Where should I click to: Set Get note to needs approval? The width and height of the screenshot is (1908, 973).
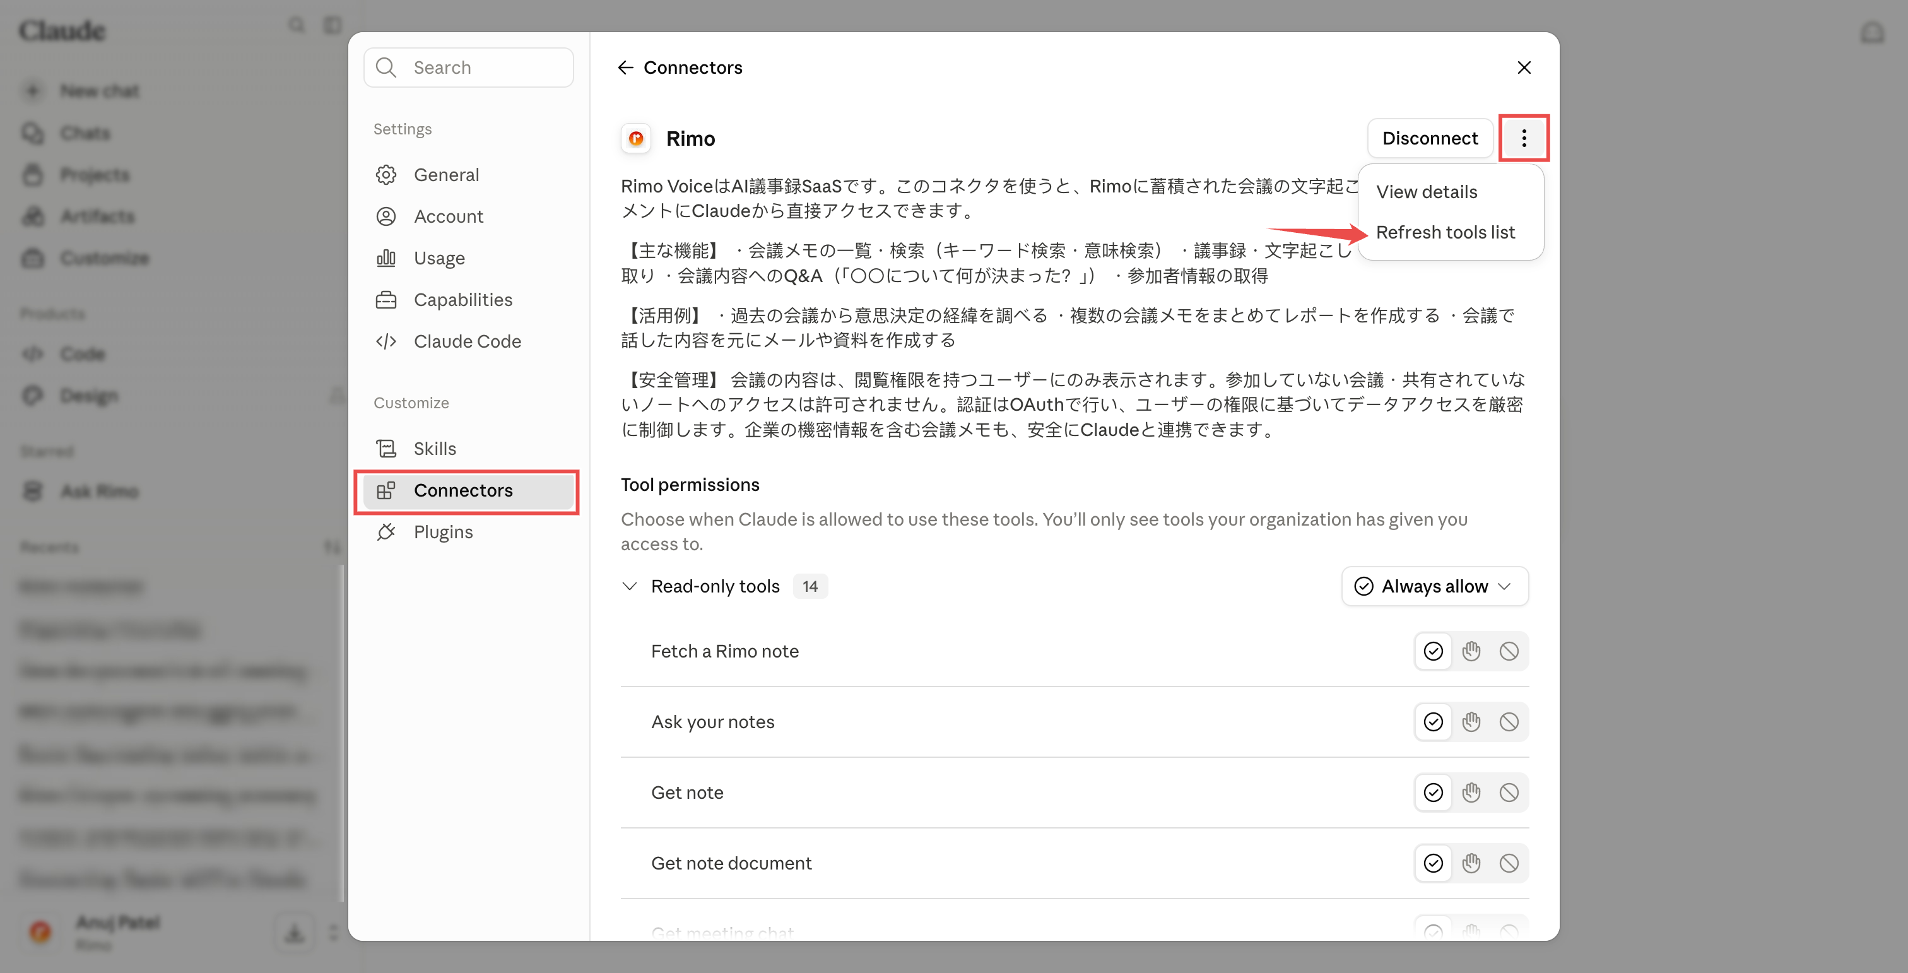1471,793
